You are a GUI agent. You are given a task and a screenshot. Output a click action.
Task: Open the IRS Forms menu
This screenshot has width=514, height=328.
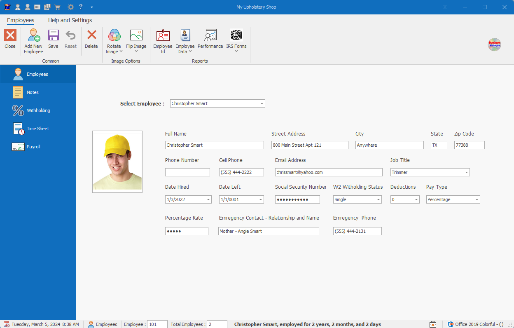236,40
